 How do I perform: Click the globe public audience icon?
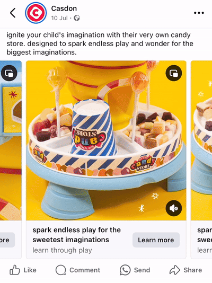tap(77, 18)
